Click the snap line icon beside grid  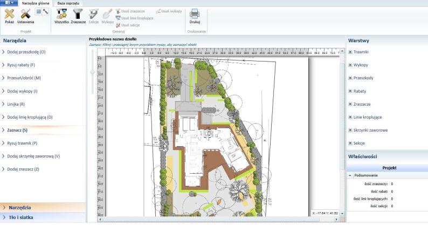point(46,11)
